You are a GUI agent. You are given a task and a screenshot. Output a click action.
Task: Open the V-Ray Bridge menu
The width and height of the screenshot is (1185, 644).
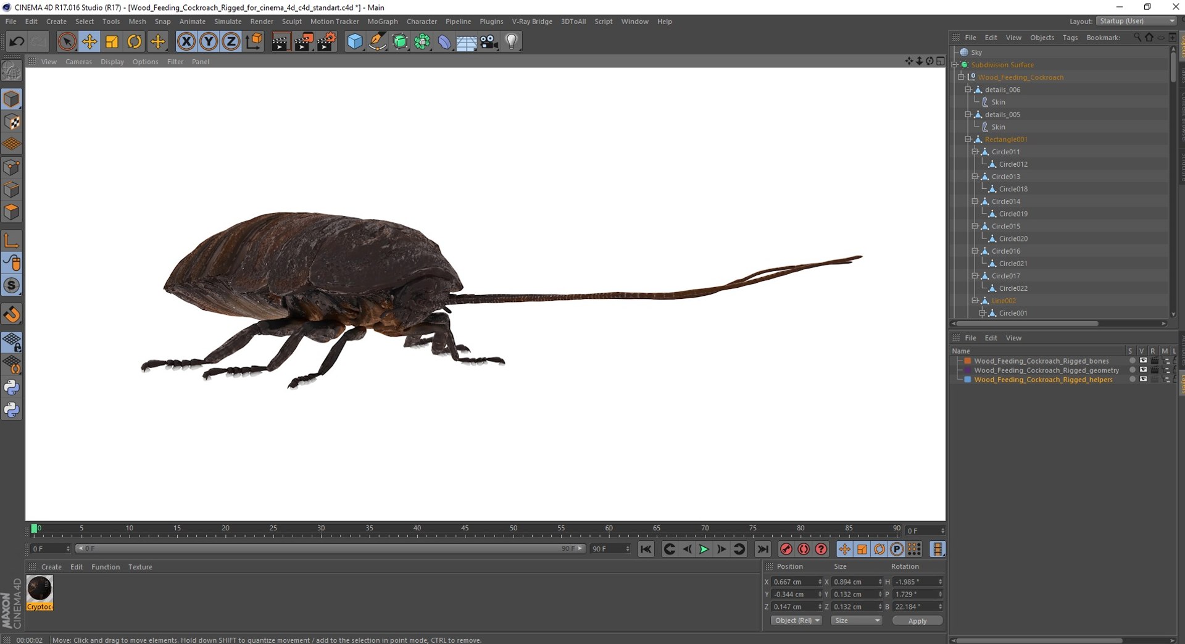click(x=532, y=21)
